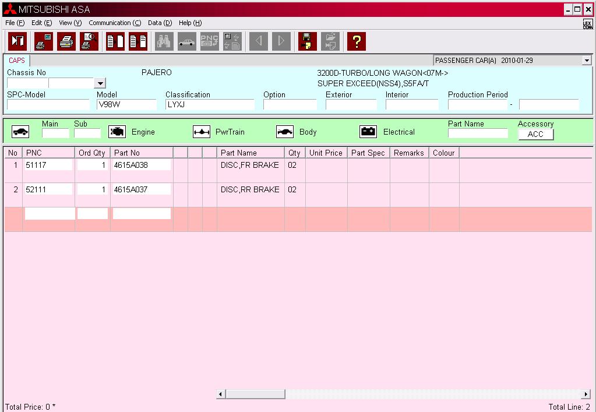Image resolution: width=596 pixels, height=412 pixels.
Task: Select the Engine group icon
Action: [117, 132]
